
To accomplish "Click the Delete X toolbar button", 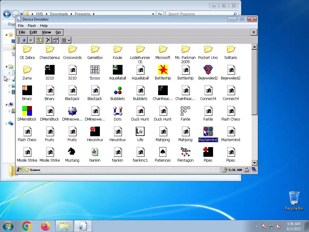I will tap(48, 40).
